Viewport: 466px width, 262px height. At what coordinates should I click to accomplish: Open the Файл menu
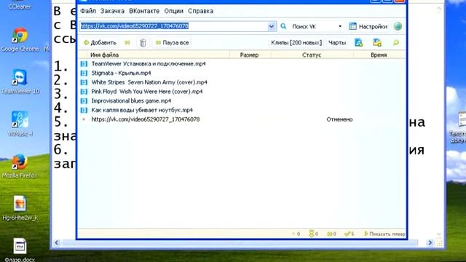88,11
